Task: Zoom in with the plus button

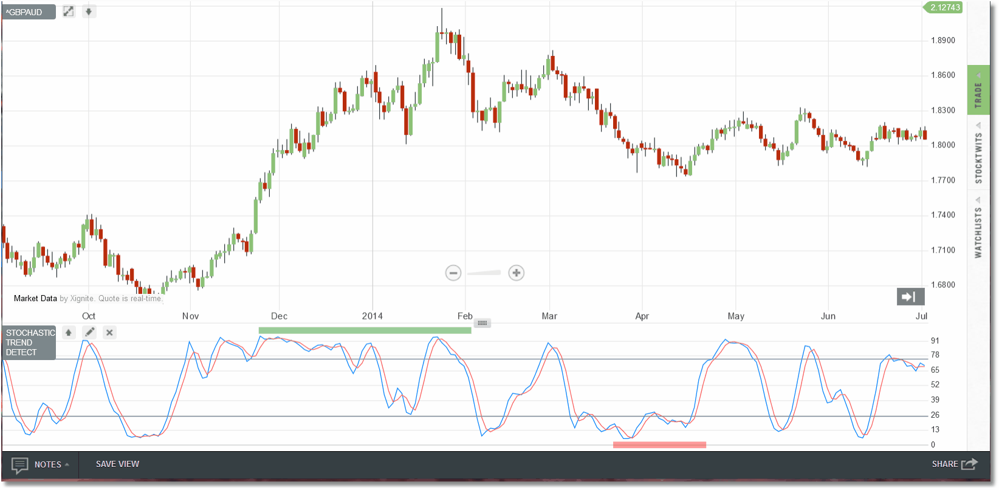Action: tap(517, 273)
